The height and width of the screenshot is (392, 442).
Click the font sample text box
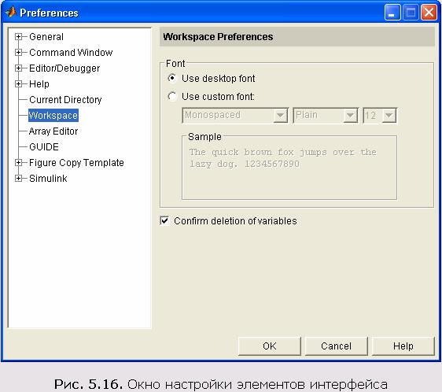point(289,168)
